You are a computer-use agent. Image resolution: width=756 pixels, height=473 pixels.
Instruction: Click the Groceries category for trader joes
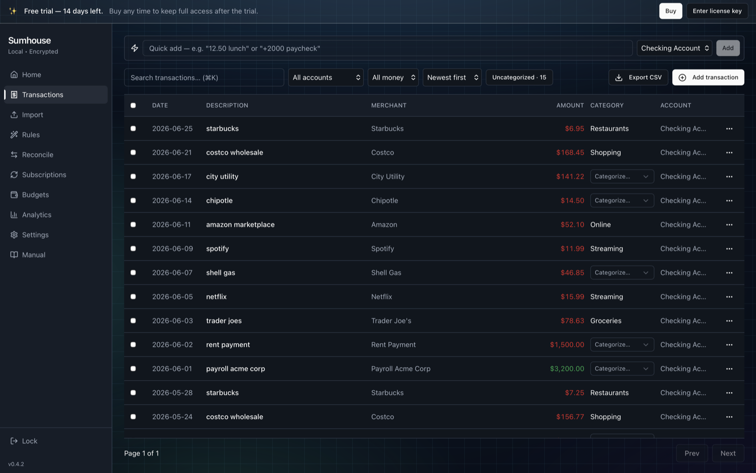[606, 321]
